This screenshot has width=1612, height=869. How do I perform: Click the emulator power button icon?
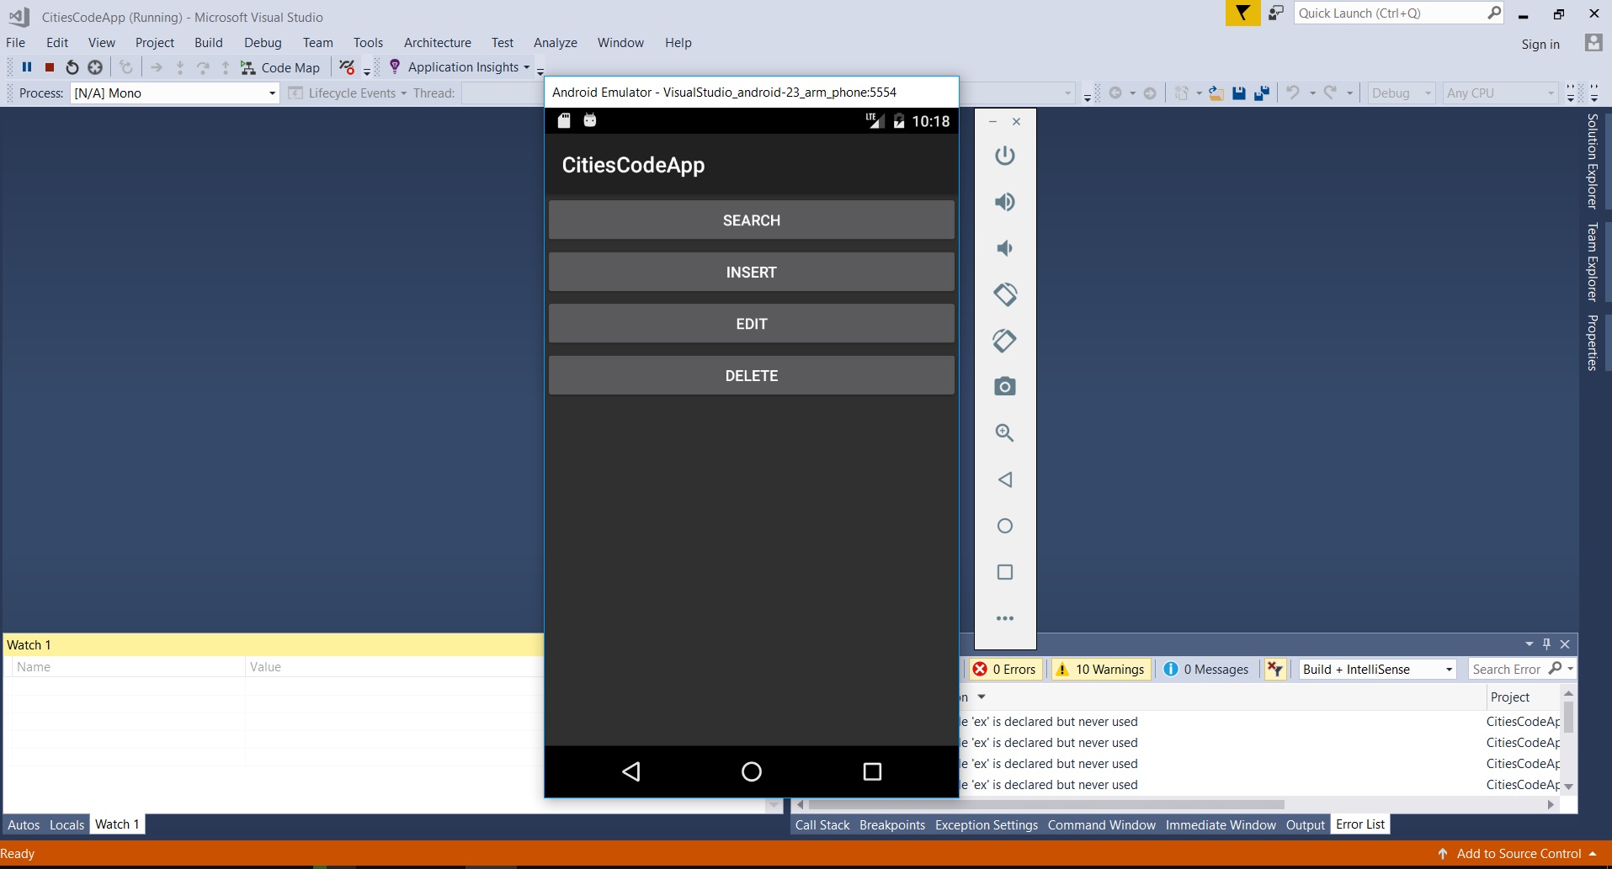pyautogui.click(x=1005, y=156)
